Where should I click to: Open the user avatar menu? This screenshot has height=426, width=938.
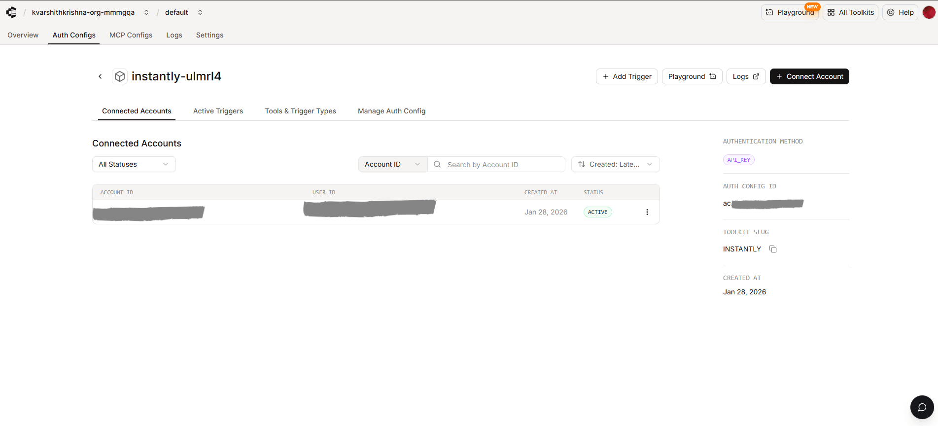click(x=929, y=12)
